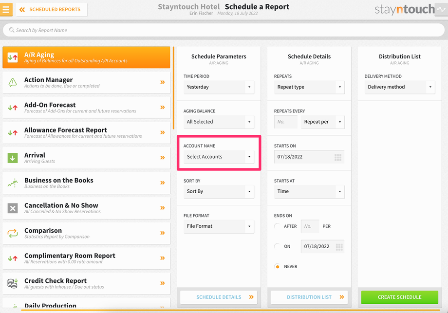Open the Aging Balance All Selected dropdown
The width and height of the screenshot is (448, 313).
pyautogui.click(x=219, y=122)
